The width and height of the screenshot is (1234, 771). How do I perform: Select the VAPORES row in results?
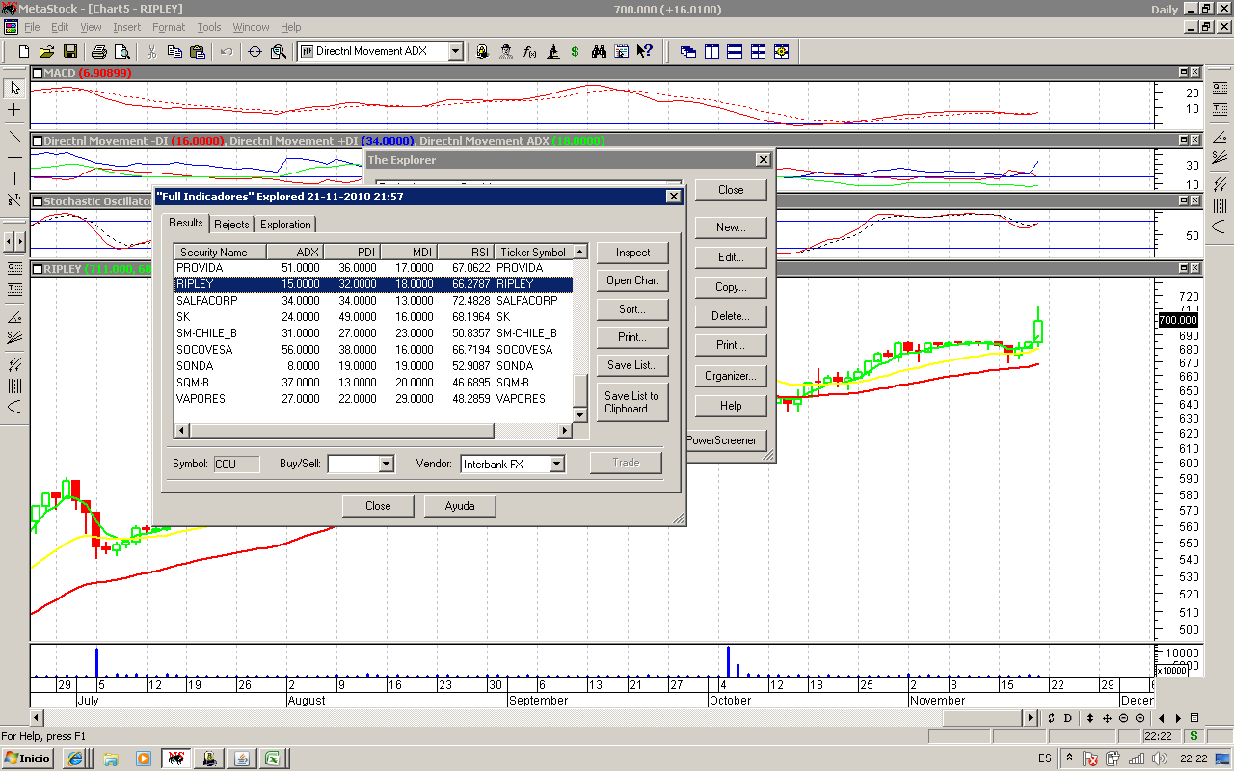click(373, 399)
